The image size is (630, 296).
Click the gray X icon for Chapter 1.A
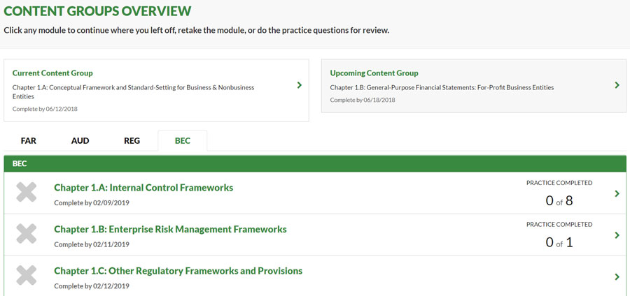pos(27,192)
